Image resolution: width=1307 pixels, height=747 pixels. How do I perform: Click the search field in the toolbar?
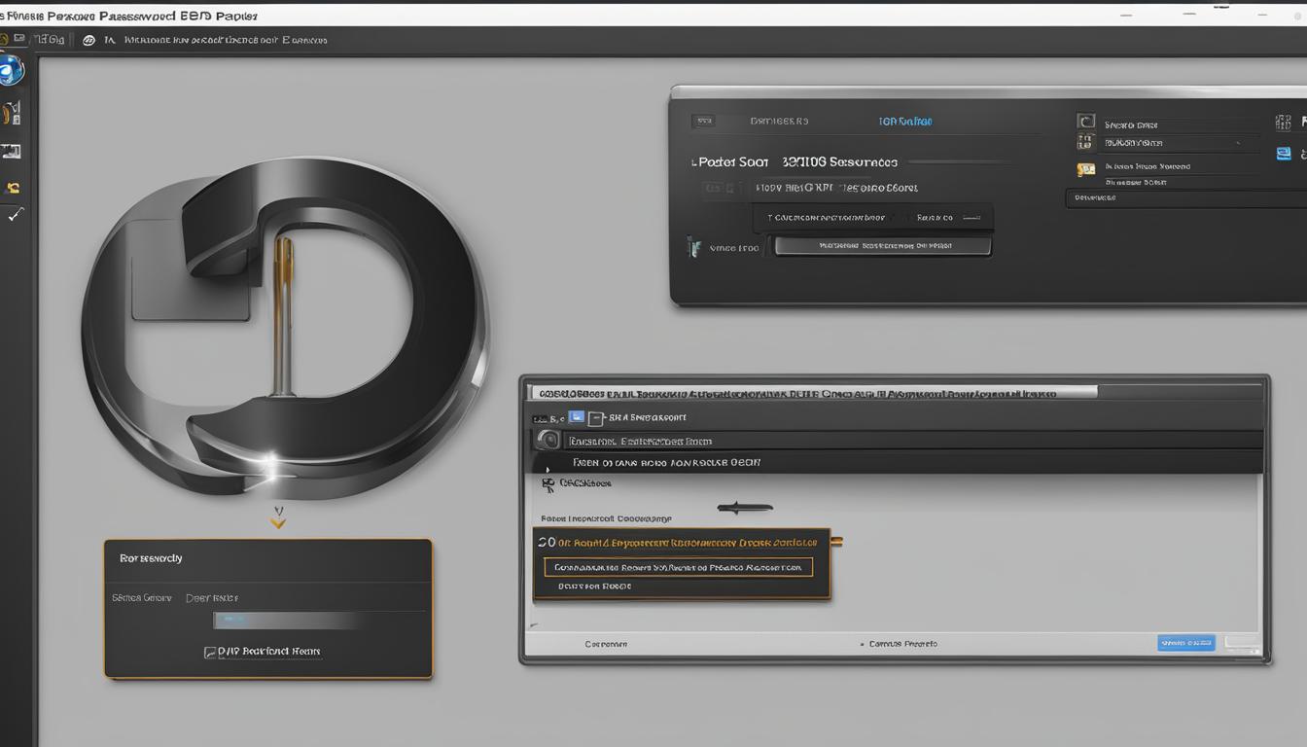[224, 39]
